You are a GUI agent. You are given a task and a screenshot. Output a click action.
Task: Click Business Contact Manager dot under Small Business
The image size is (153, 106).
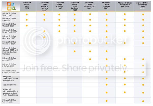point(75,51)
